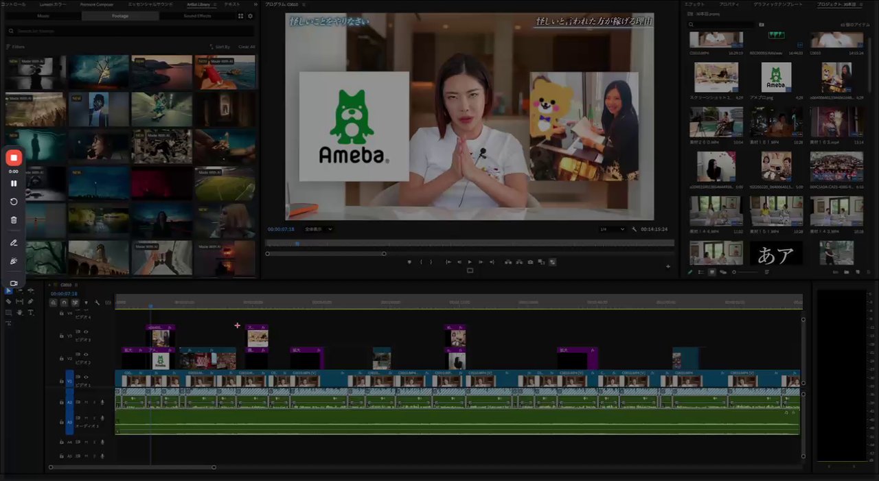Screen dimensions: 879x481
Task: Click Clear All in Artlist filters
Action: 247,47
